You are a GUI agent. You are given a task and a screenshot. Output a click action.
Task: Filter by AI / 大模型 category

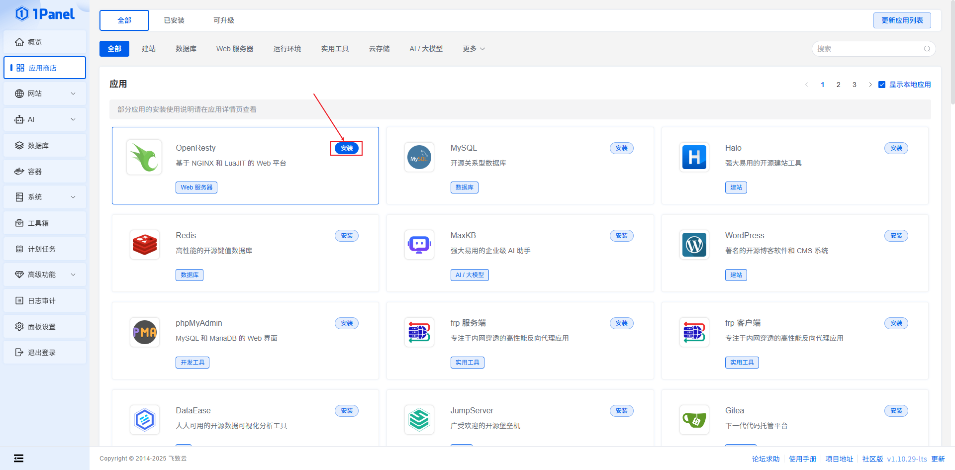pyautogui.click(x=426, y=49)
